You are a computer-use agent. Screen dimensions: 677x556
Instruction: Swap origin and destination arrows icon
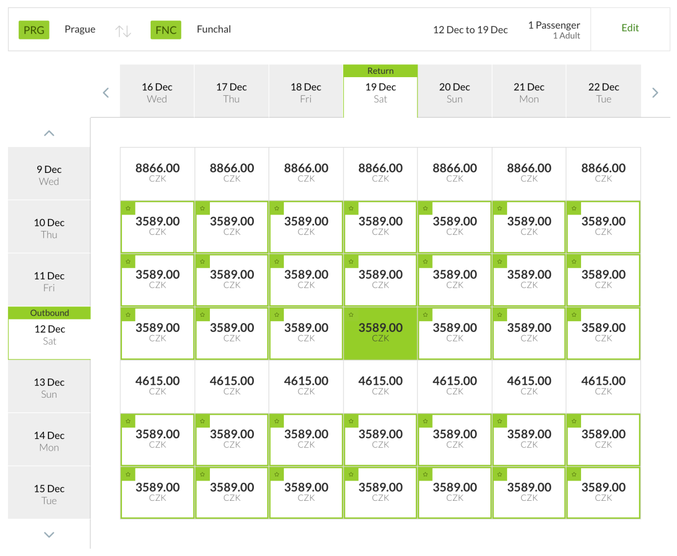[123, 30]
